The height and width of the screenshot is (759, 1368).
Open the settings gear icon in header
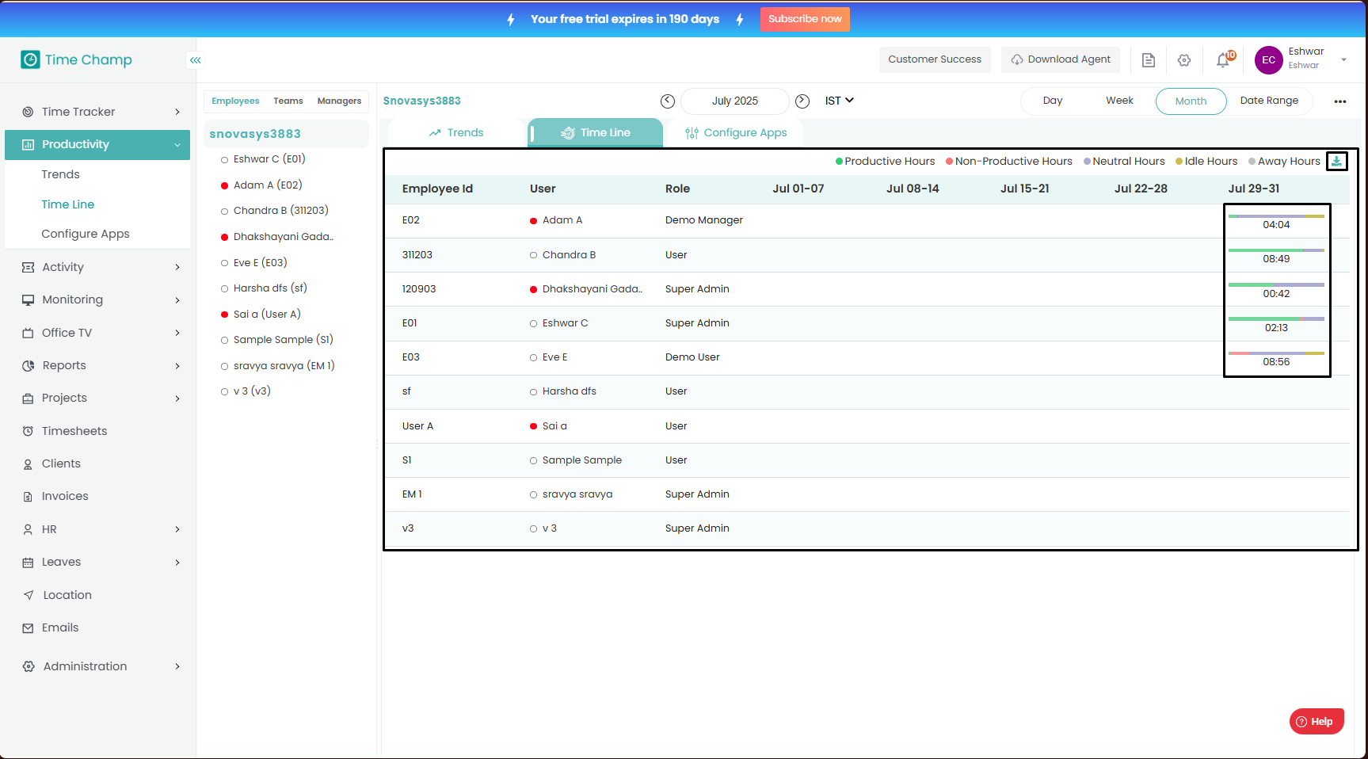click(1184, 60)
